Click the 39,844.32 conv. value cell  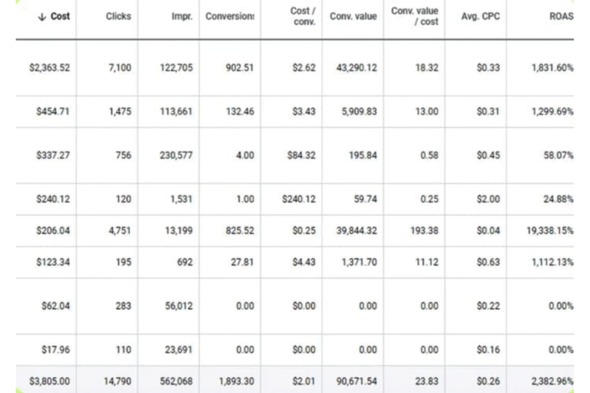(357, 230)
